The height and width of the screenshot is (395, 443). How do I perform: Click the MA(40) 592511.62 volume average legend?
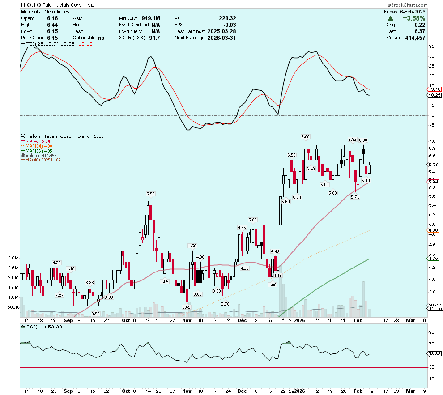pos(41,160)
